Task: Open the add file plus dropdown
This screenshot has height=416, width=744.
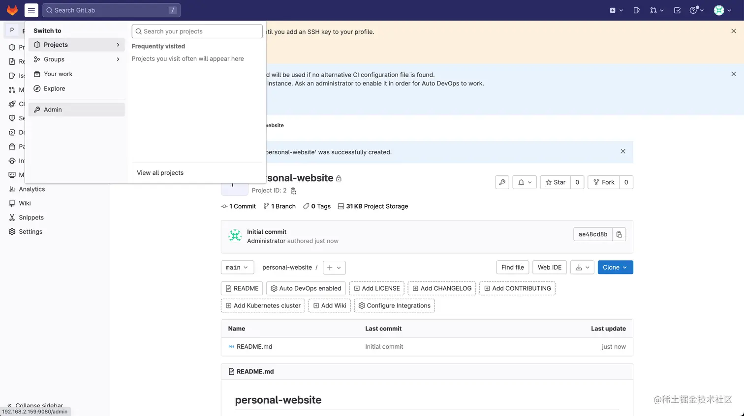Action: 334,267
